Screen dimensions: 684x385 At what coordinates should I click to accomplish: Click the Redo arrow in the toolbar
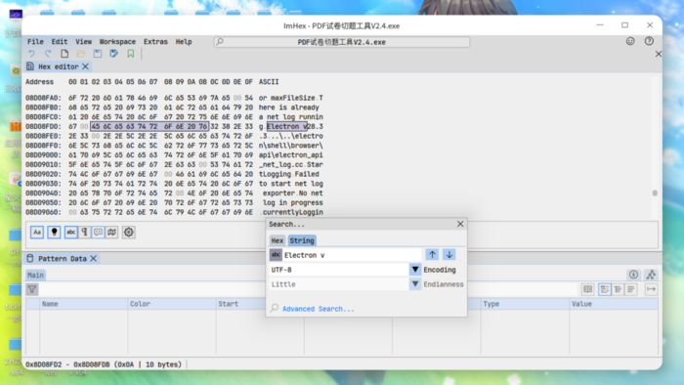click(48, 54)
